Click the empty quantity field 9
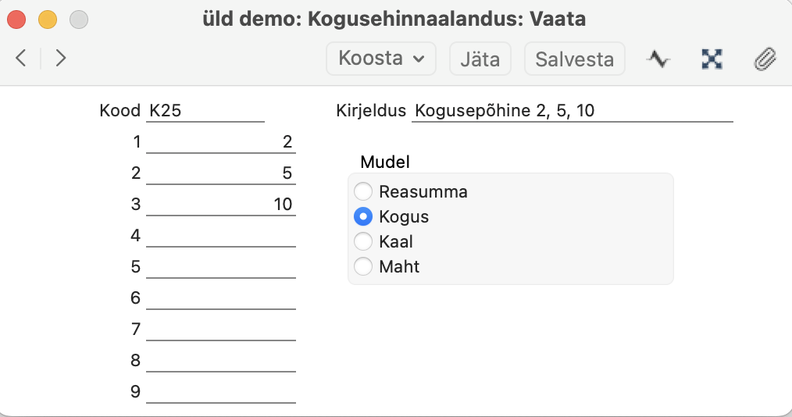The width and height of the screenshot is (792, 417). (x=221, y=392)
